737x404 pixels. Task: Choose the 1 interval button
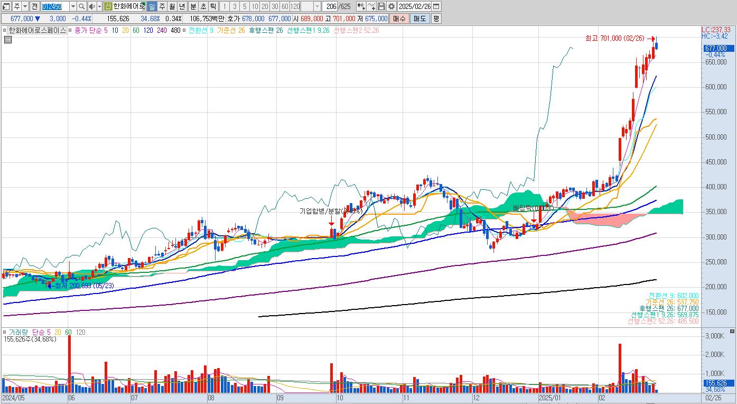coord(224,6)
